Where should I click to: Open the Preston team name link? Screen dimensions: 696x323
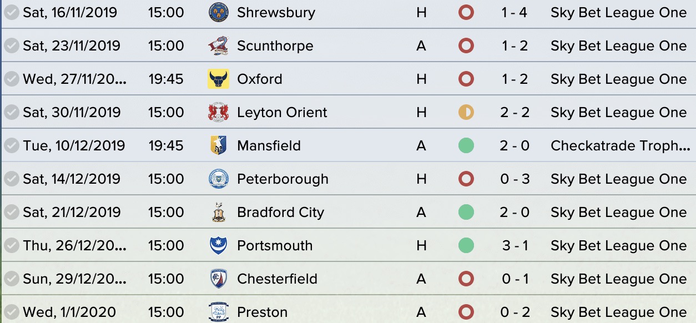click(x=262, y=312)
